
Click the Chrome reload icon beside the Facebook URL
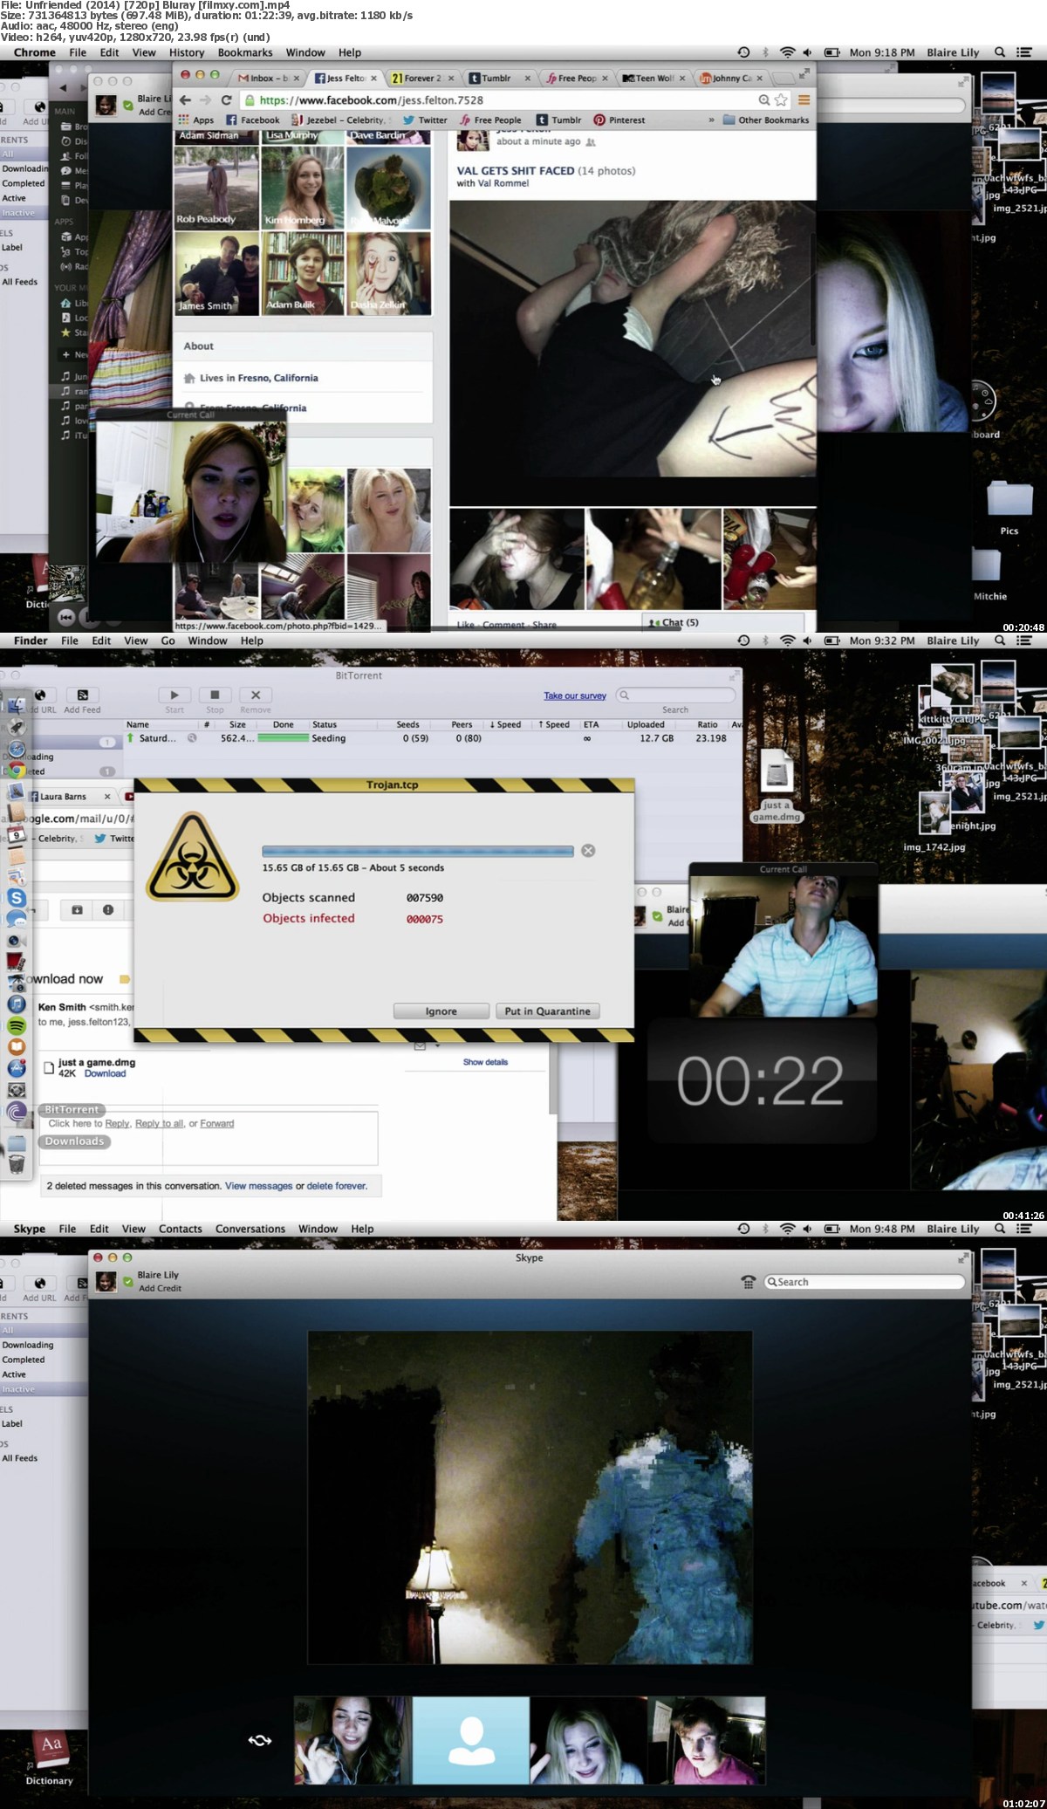226,100
